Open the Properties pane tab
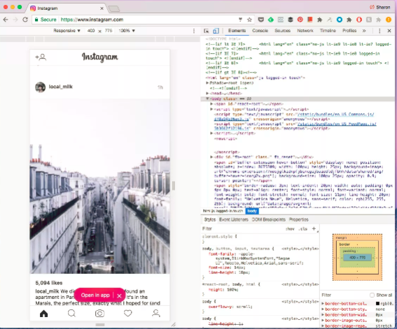This screenshot has width=397, height=329. coord(299,219)
